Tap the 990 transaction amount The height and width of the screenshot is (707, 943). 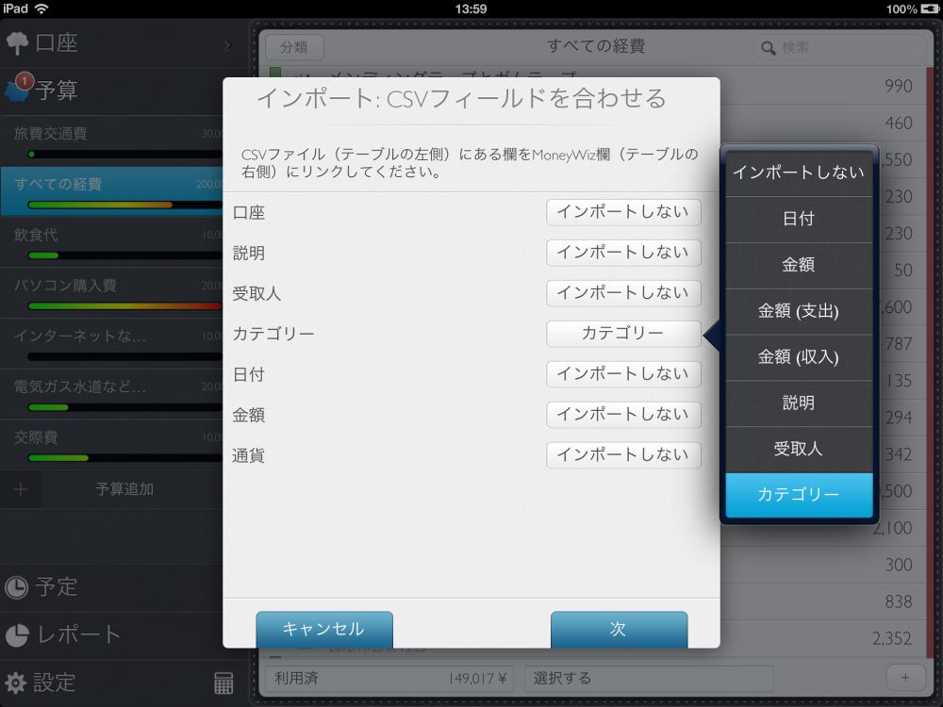899,86
